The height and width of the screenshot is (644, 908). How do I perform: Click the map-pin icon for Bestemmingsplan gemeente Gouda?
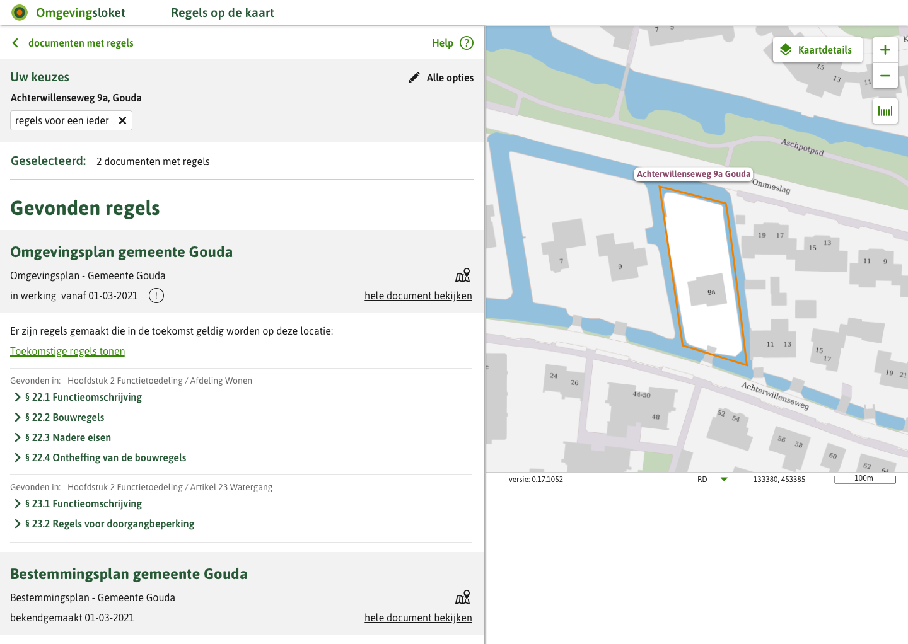[463, 597]
